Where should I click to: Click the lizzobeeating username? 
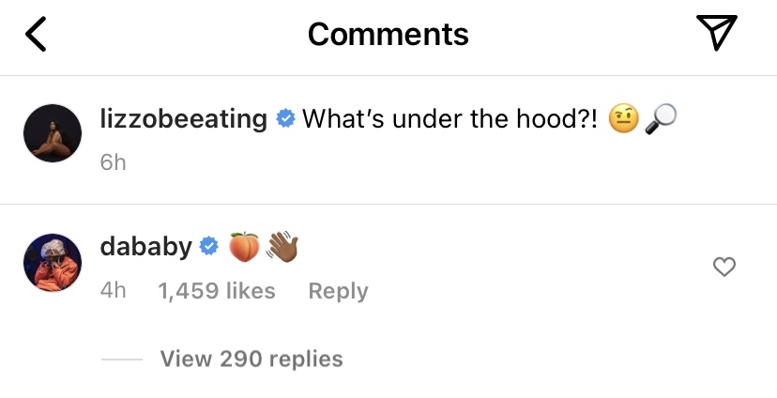coord(183,119)
